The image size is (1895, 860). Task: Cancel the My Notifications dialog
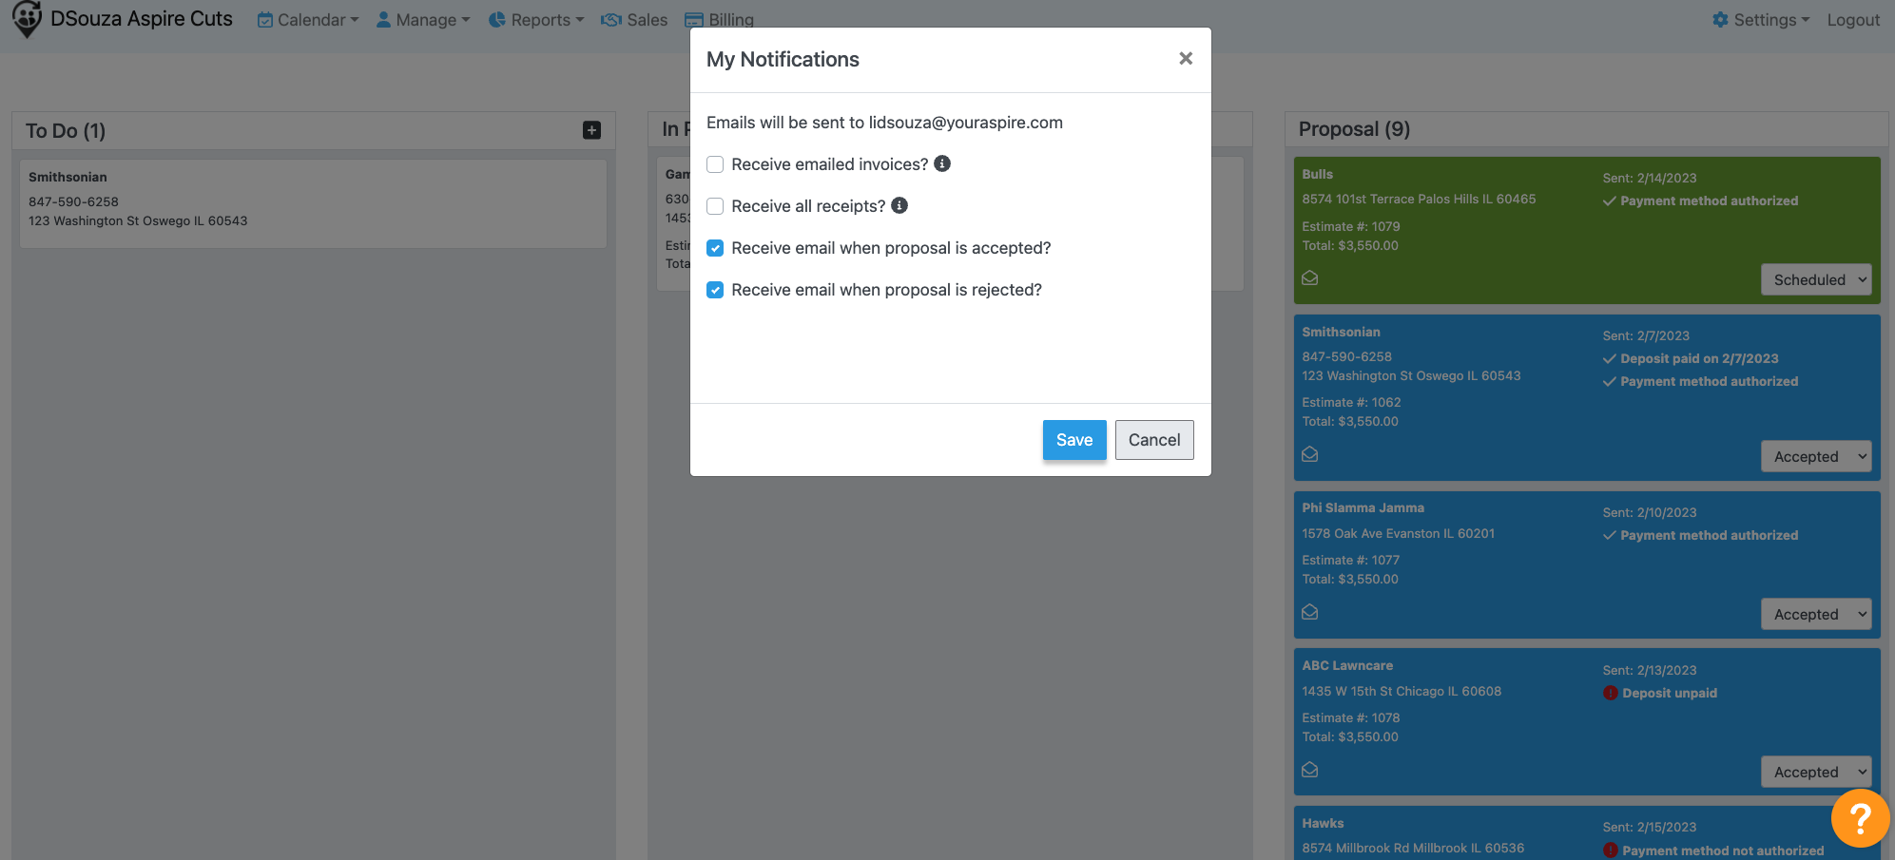(x=1154, y=440)
